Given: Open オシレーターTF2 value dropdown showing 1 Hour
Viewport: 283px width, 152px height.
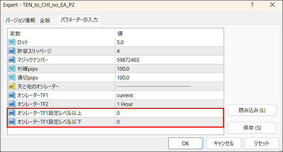Looking at the screenshot, I should click(x=169, y=104).
